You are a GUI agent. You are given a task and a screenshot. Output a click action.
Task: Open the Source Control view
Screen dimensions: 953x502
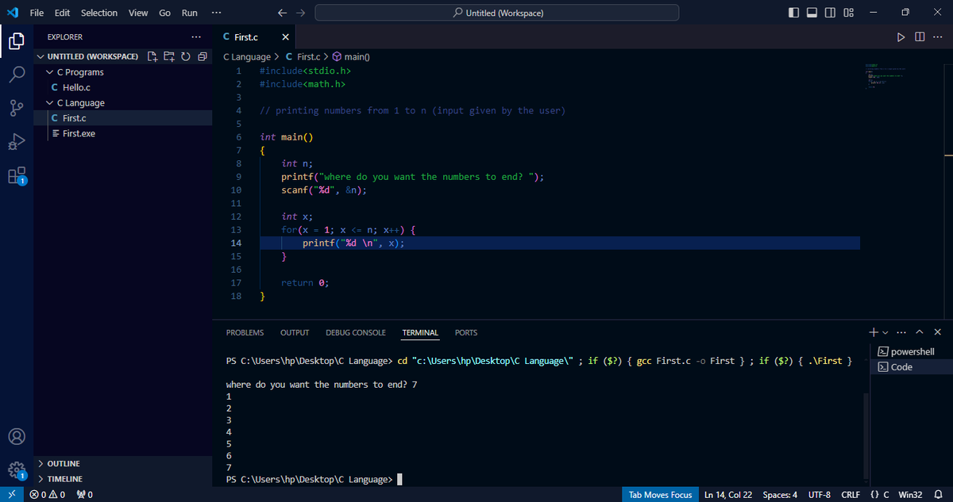(x=17, y=109)
